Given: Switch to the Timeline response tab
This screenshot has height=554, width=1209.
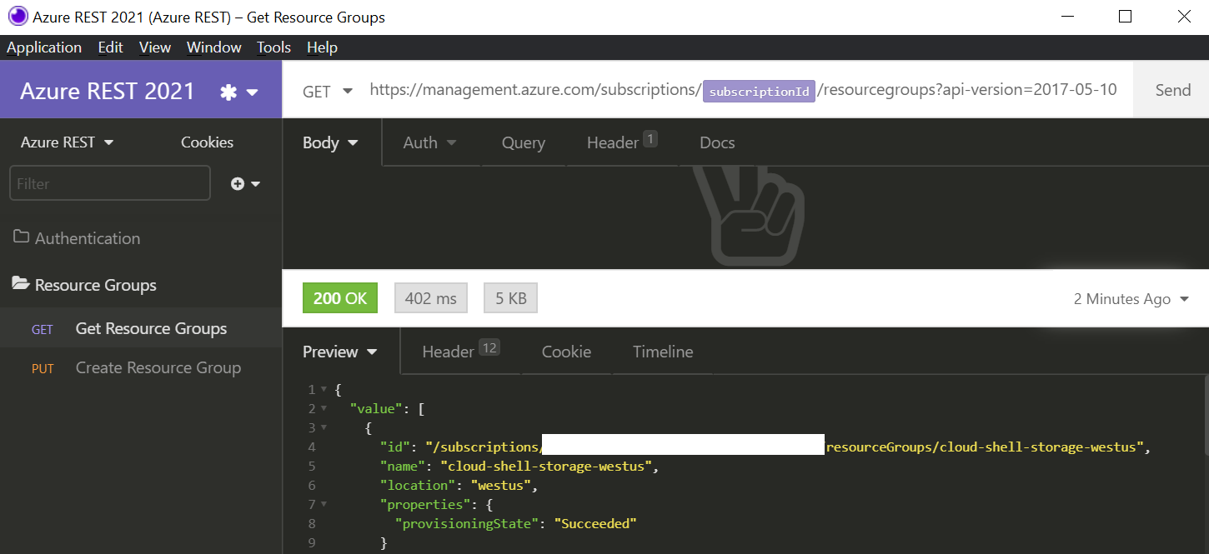Looking at the screenshot, I should [x=662, y=352].
